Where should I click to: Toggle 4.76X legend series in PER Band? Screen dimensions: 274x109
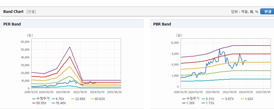[58, 99]
